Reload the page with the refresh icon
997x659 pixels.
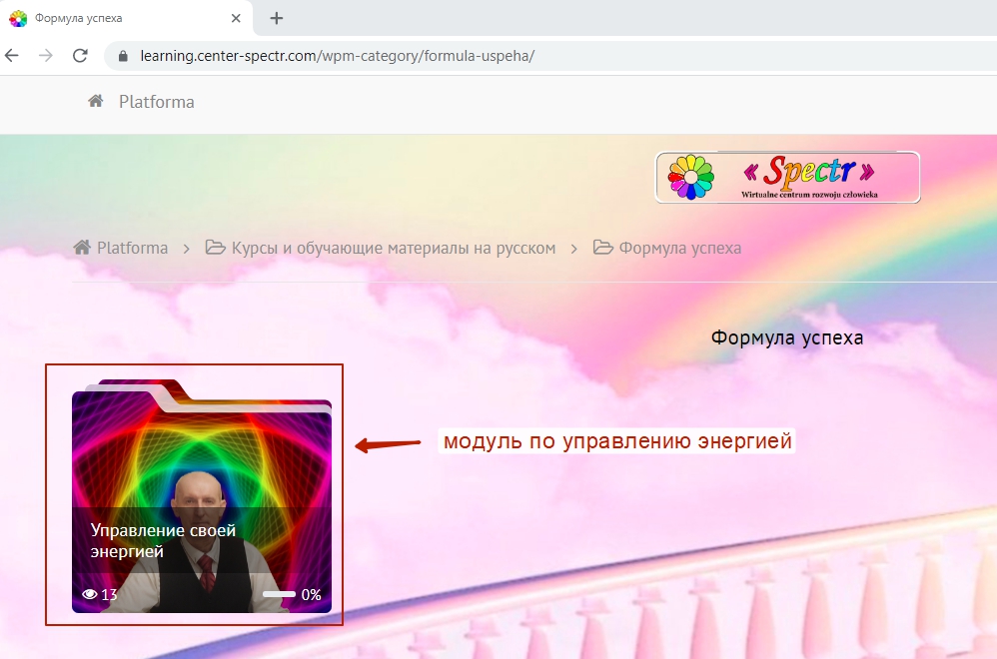click(x=80, y=56)
